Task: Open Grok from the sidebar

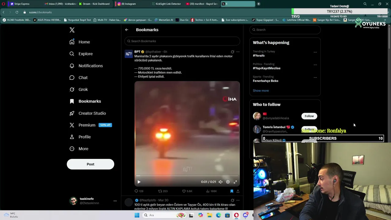Action: point(79,90)
